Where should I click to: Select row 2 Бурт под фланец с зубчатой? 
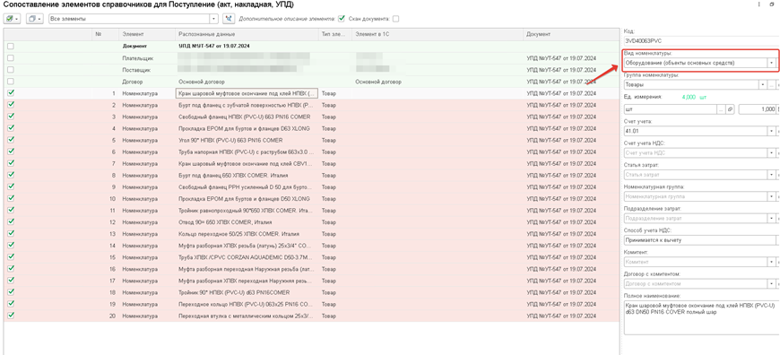click(x=312, y=105)
